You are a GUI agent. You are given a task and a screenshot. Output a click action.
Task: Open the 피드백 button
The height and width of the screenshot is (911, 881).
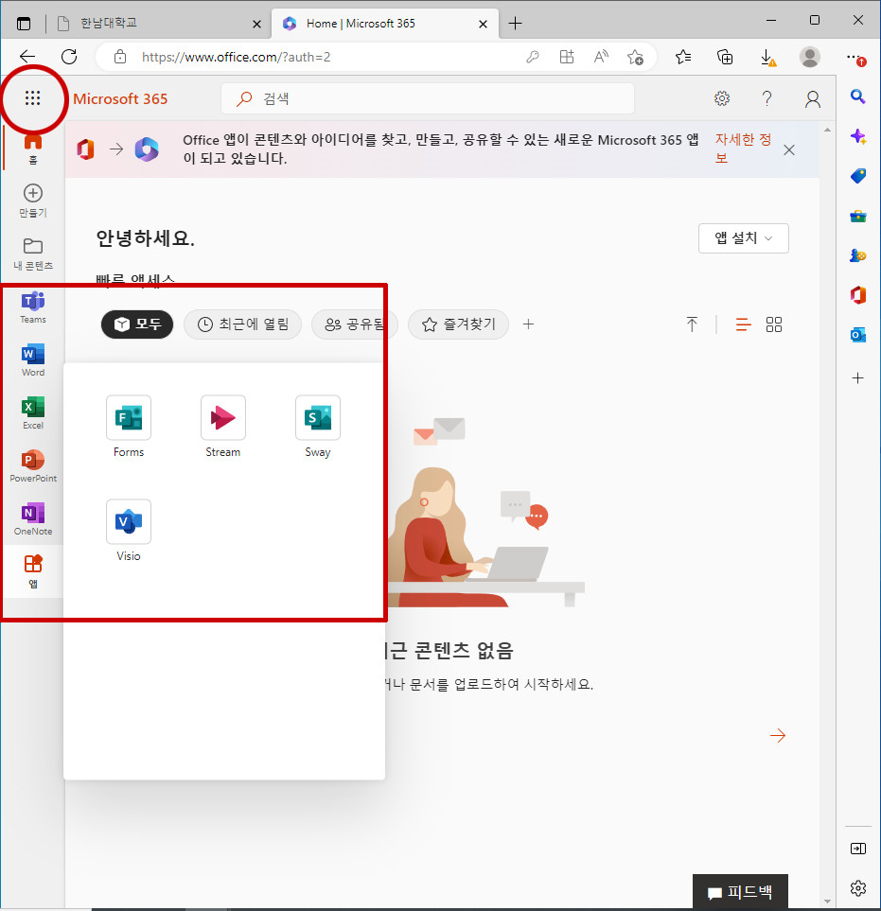pos(740,892)
